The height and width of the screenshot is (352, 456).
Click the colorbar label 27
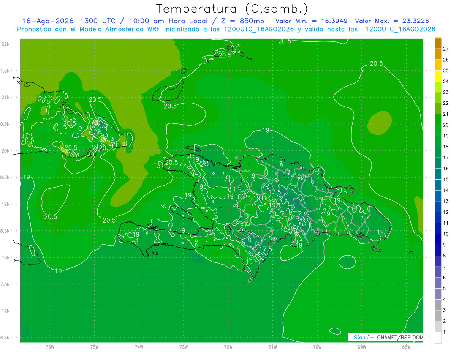point(446,48)
